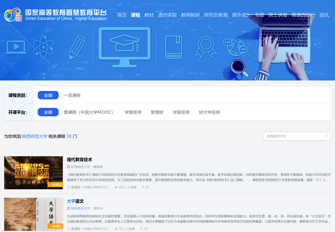335x232 pixels.
Task: Go to the 教材 menu item
Action: [x=149, y=15]
